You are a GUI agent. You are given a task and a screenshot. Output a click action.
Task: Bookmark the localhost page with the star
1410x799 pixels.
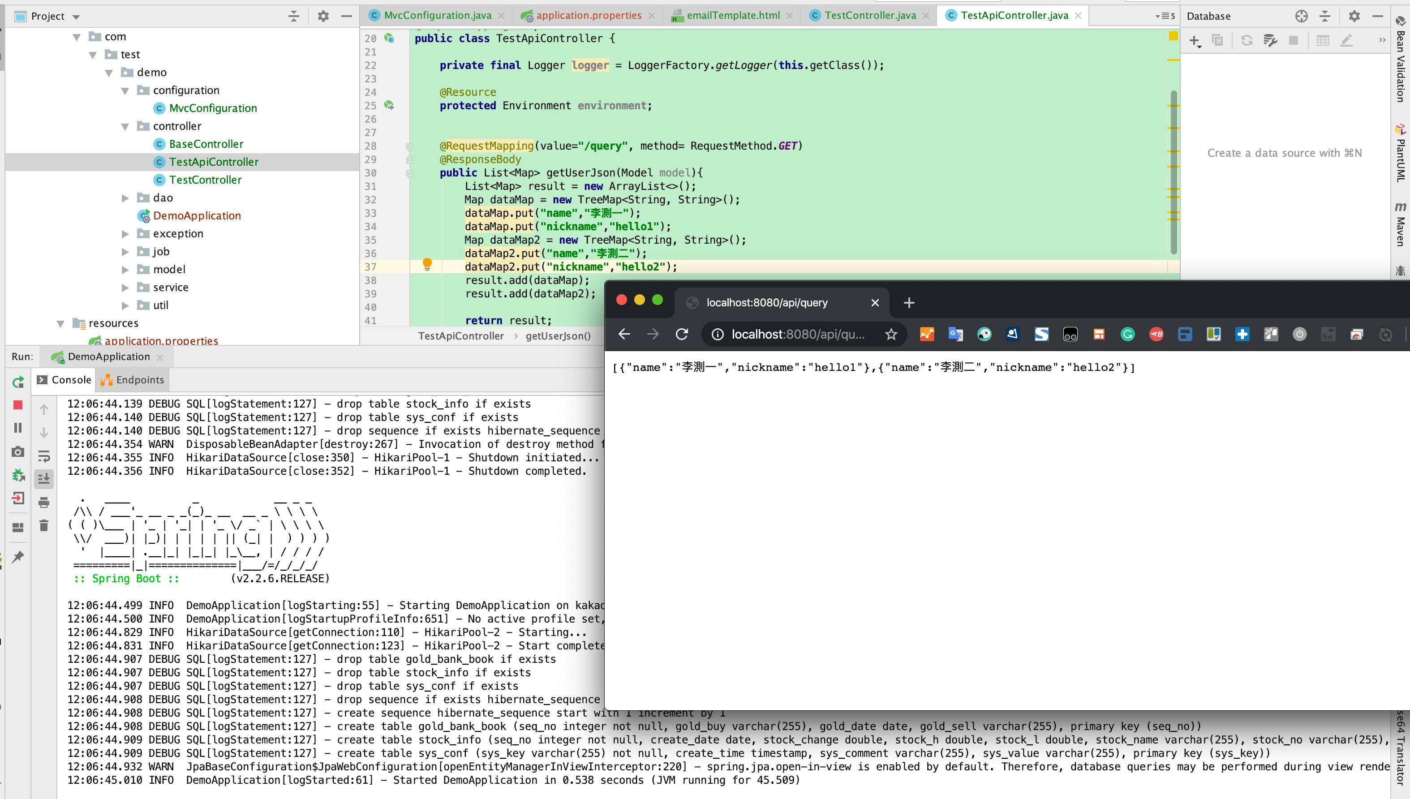coord(891,334)
